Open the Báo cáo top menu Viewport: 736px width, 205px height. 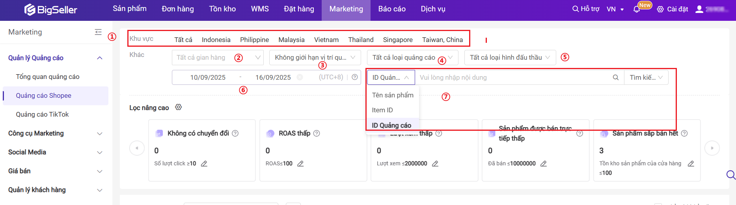392,9
